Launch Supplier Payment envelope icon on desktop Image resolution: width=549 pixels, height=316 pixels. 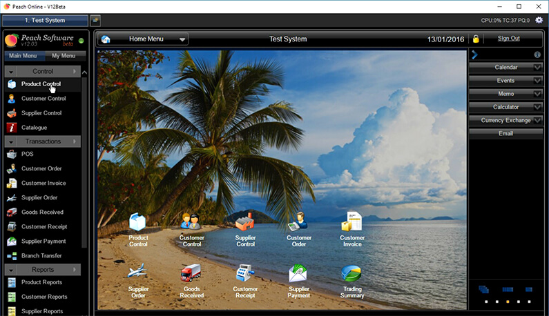298,273
